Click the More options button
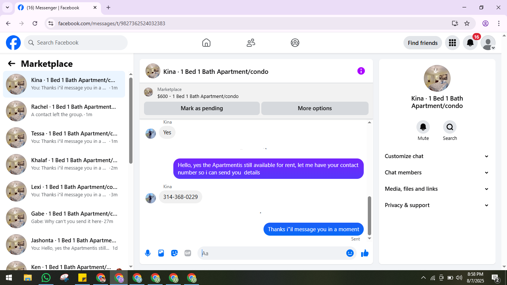 [315, 108]
